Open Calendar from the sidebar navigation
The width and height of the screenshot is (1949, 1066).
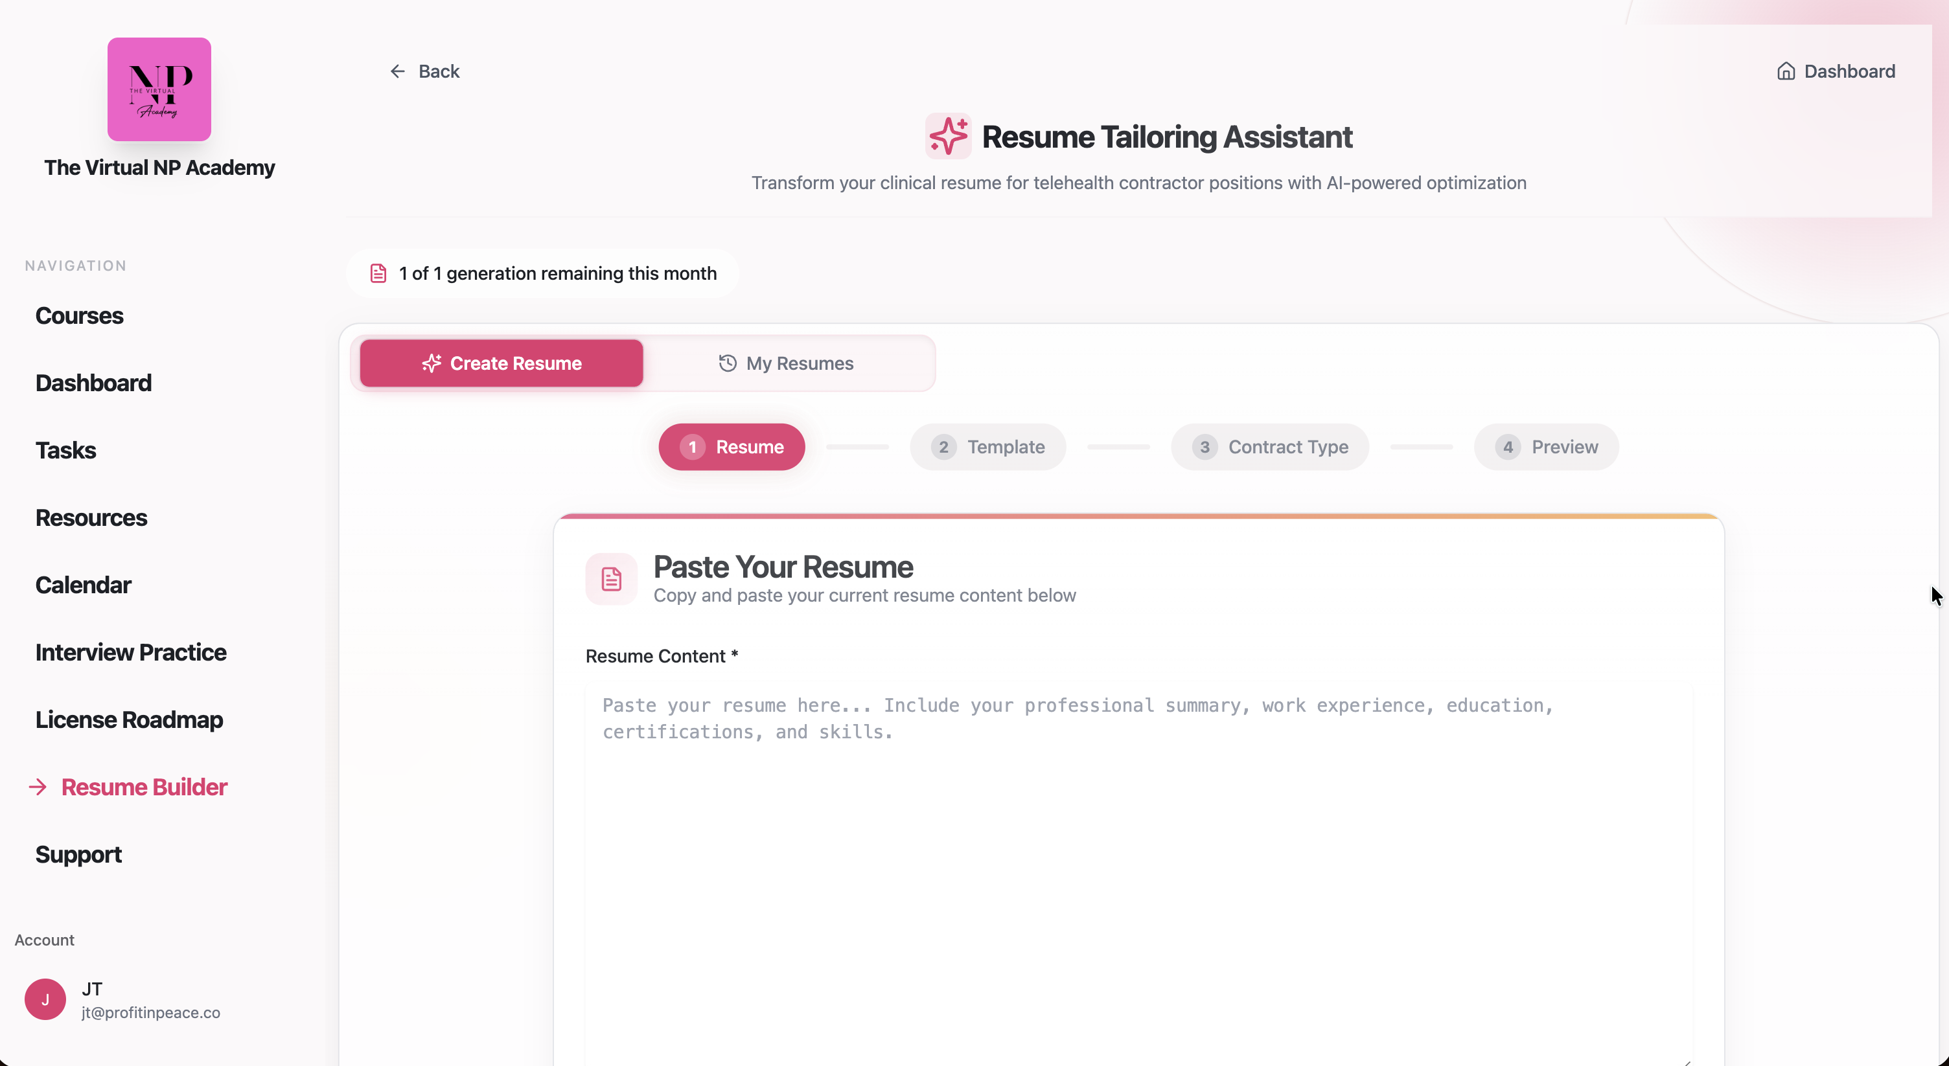83,585
